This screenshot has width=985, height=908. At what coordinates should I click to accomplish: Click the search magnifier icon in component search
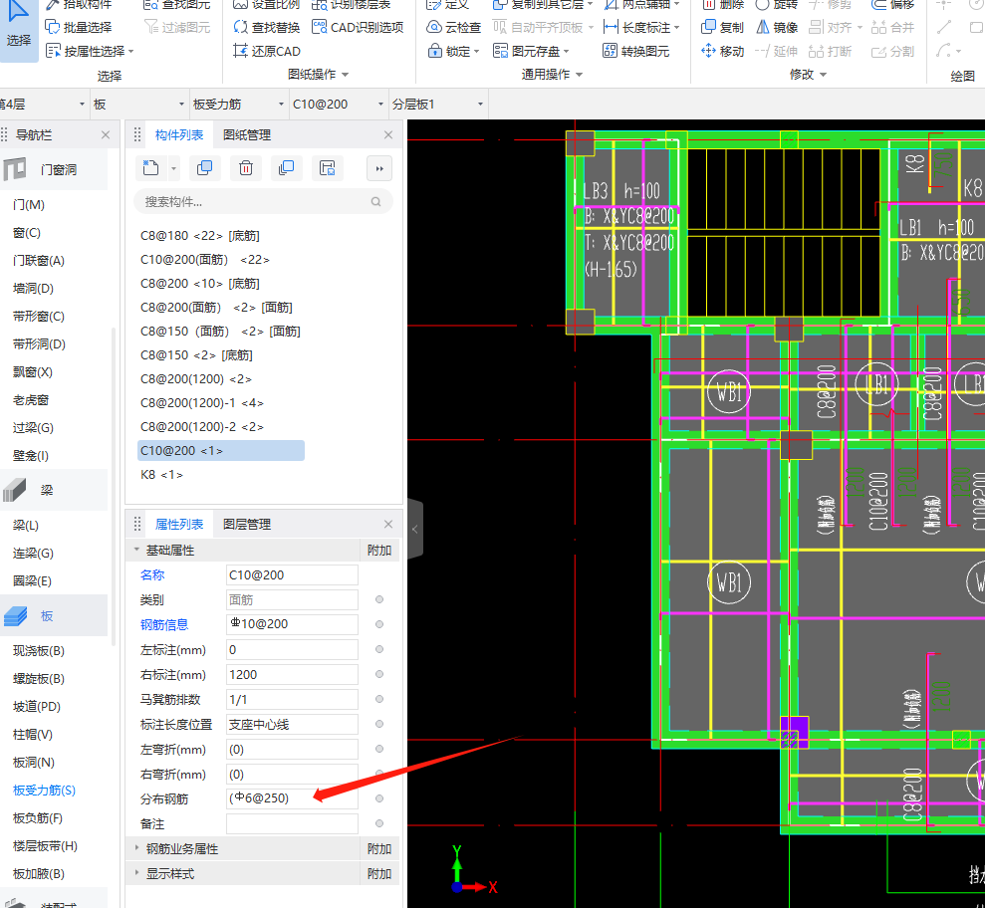click(x=375, y=201)
